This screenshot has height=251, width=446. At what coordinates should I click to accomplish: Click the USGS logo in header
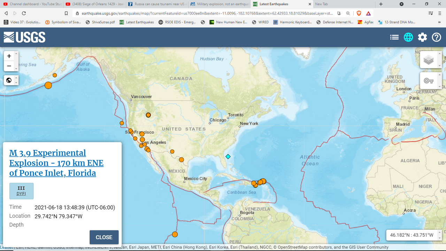pos(24,37)
